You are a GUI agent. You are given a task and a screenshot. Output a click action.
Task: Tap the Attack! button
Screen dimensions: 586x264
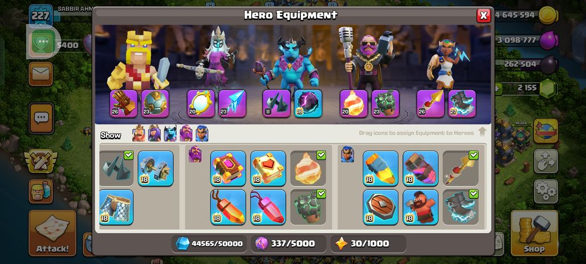tap(52, 233)
